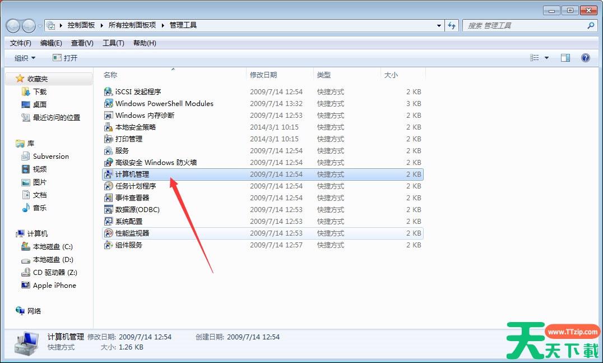Open the view options dropdown arrow
The image size is (603, 363).
coord(546,58)
